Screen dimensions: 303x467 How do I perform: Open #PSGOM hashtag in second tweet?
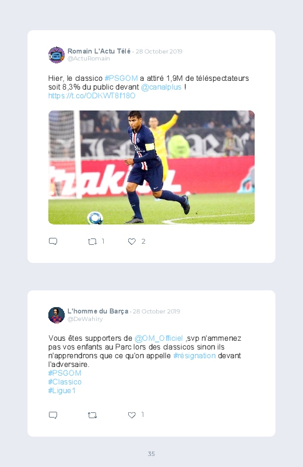(65, 373)
